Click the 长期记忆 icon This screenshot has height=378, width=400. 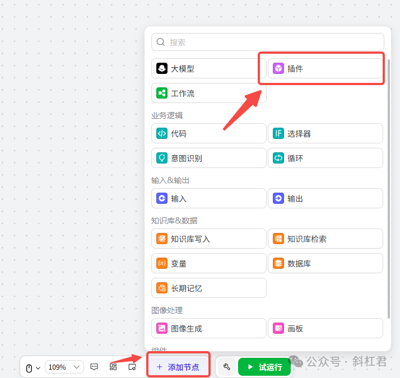click(x=162, y=288)
